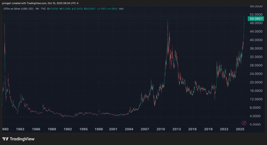Click the CFDs on Silver symbol title
Image resolution: width=267 pixels, height=145 pixels.
17,9
